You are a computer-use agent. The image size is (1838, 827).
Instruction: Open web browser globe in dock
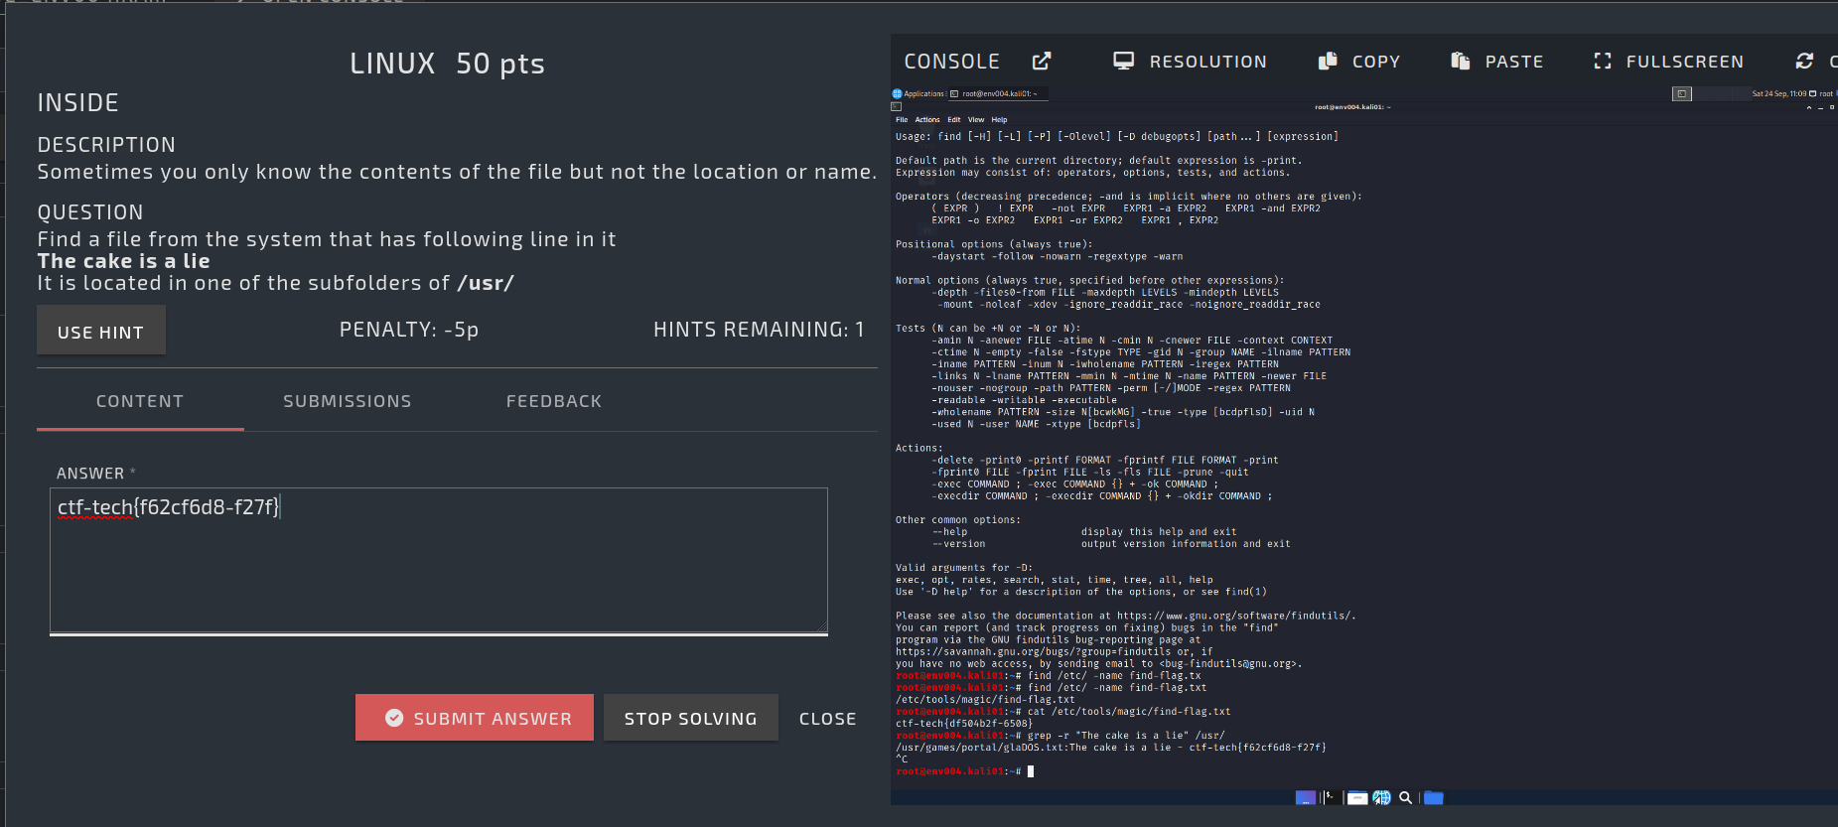click(x=1381, y=797)
